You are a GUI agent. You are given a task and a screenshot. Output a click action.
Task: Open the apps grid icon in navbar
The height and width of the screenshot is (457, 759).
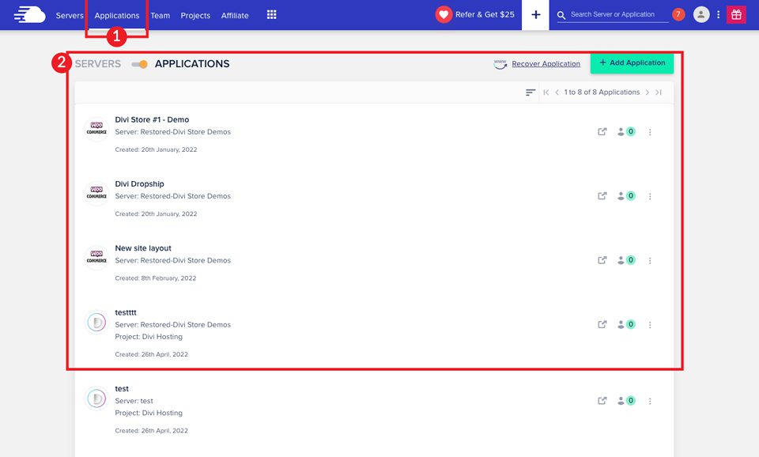coord(272,15)
